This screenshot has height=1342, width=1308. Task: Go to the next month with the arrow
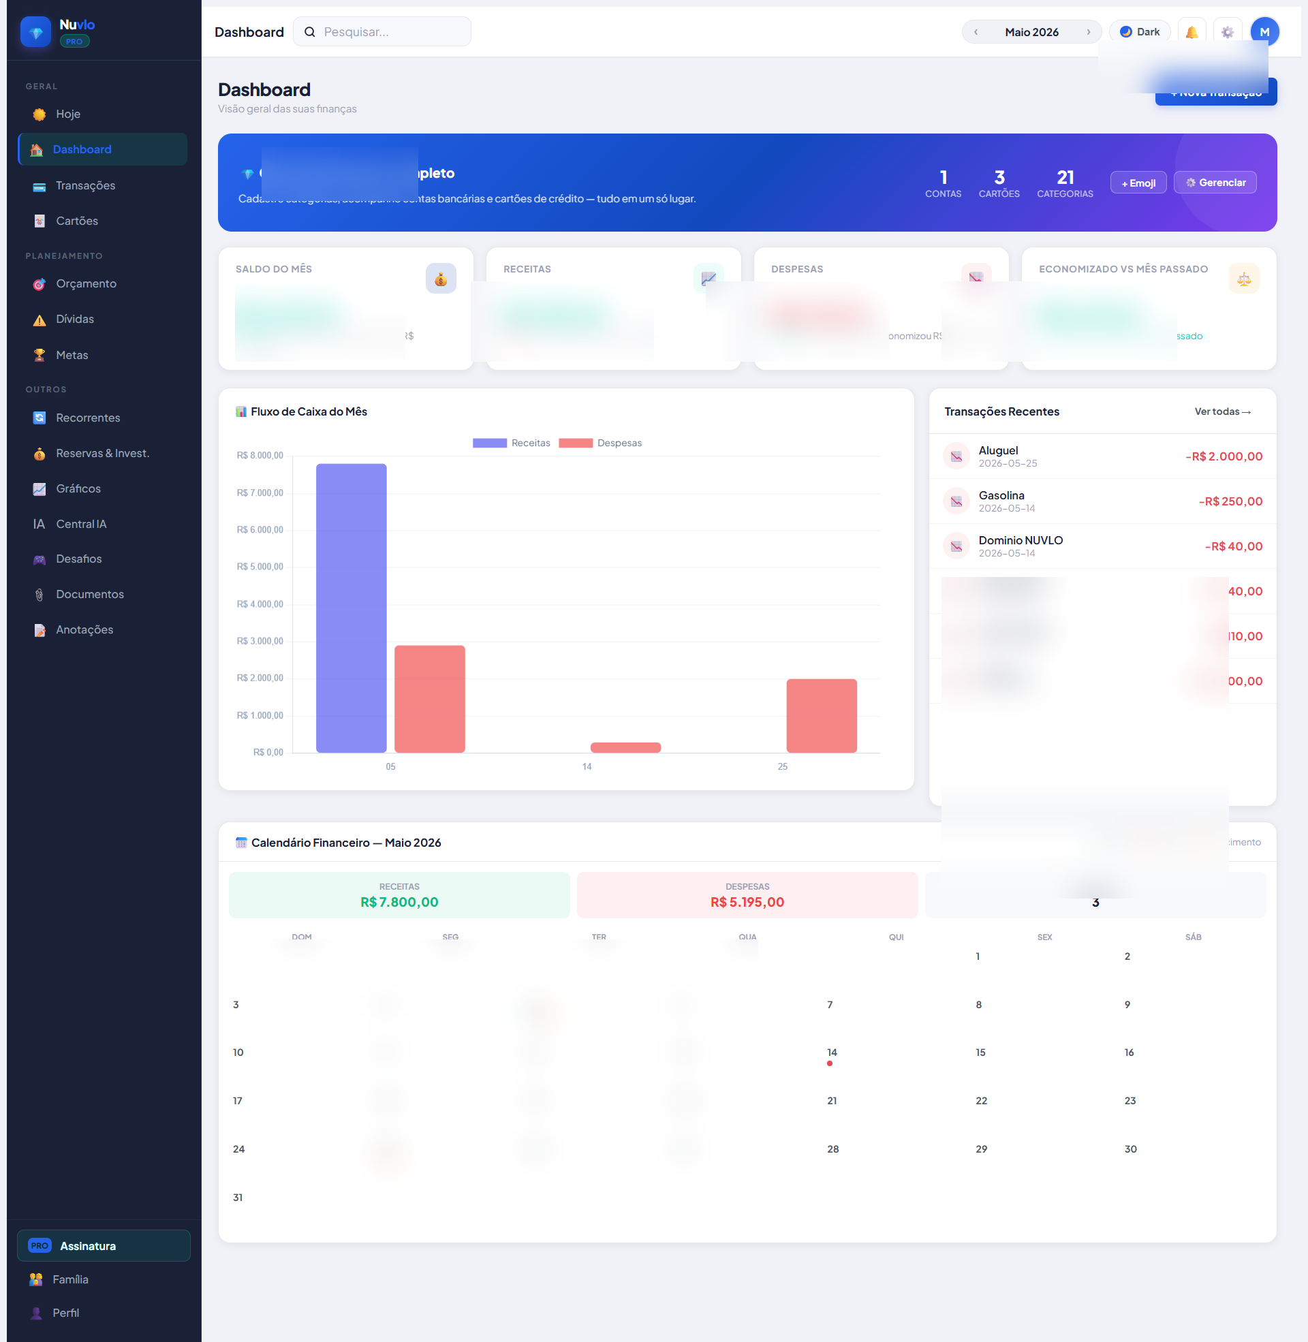1089,31
